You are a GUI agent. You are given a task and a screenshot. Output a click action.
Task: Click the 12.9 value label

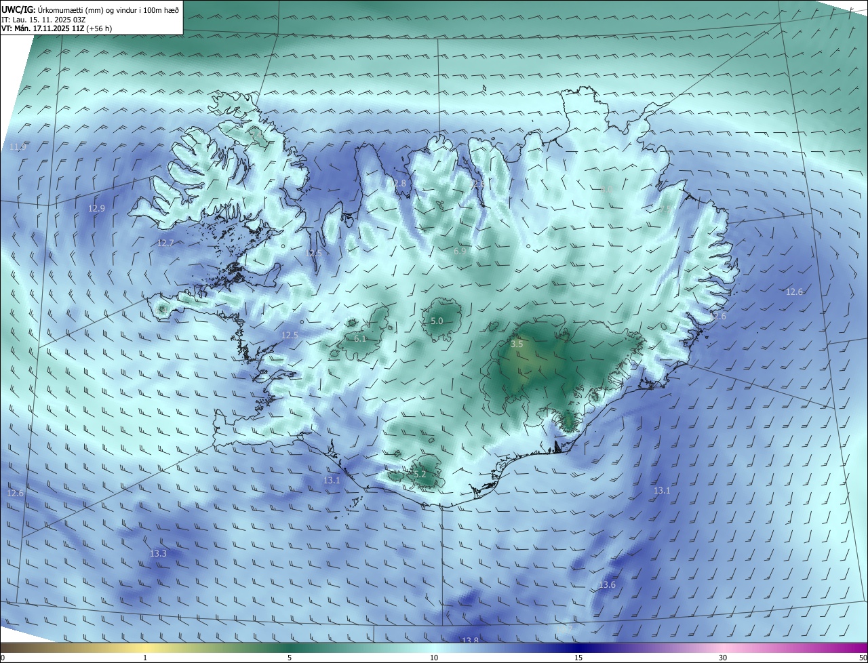[96, 208]
